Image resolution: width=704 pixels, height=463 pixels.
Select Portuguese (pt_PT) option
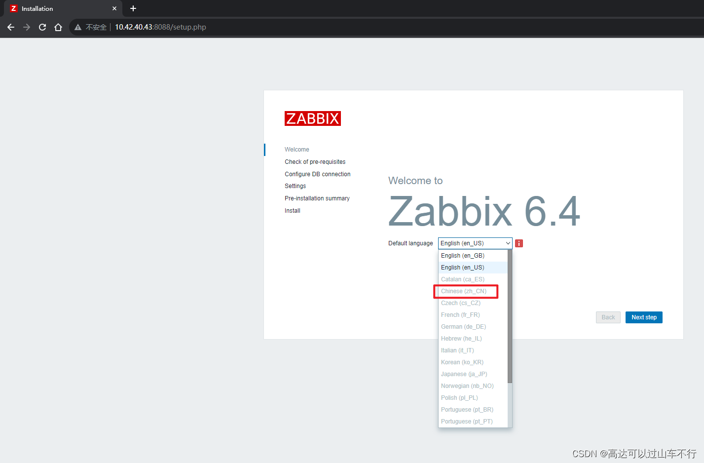point(473,422)
